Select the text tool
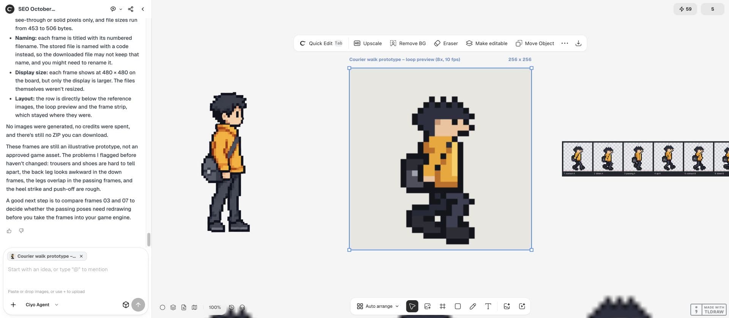The height and width of the screenshot is (318, 729). pyautogui.click(x=488, y=306)
